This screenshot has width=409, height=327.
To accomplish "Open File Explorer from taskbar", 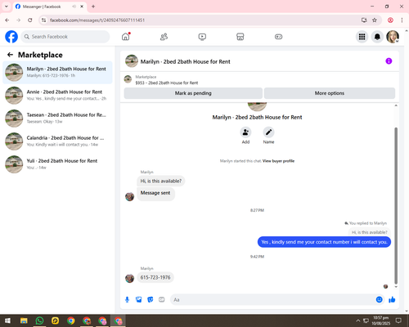I will (x=24, y=320).
